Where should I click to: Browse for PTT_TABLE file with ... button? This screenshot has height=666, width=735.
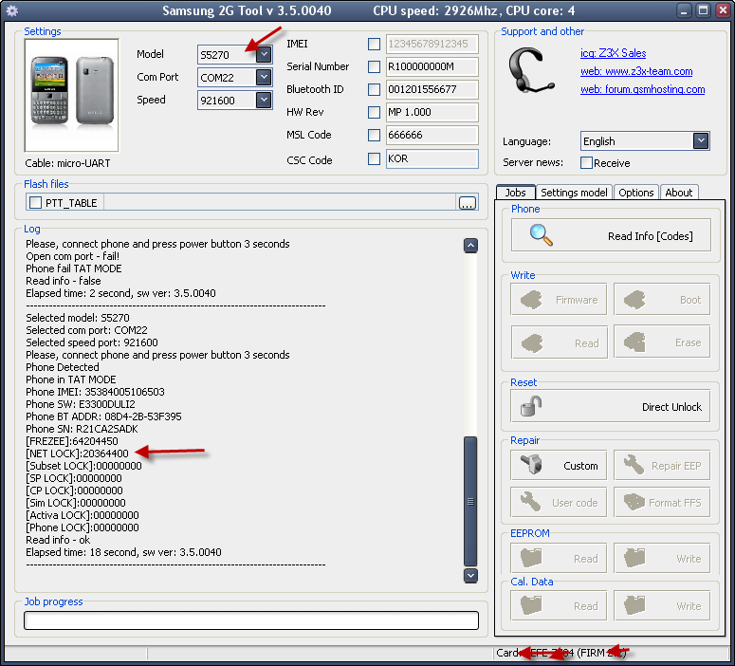coord(467,203)
